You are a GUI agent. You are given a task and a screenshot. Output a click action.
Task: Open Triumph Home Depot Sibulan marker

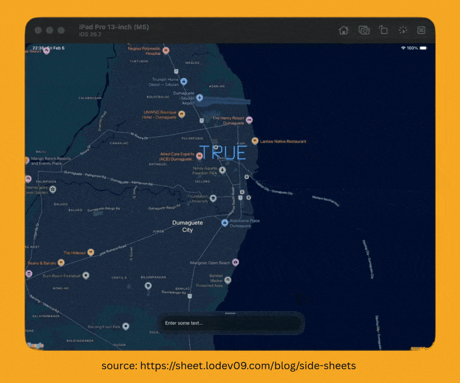184,81
